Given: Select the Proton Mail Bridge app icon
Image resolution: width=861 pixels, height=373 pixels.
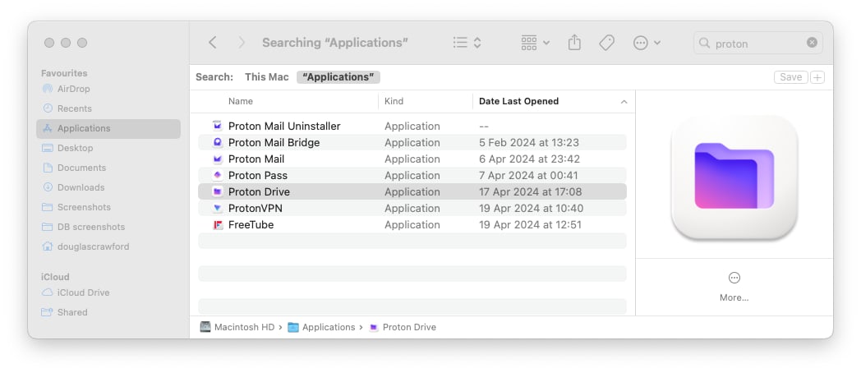Looking at the screenshot, I should (x=218, y=142).
